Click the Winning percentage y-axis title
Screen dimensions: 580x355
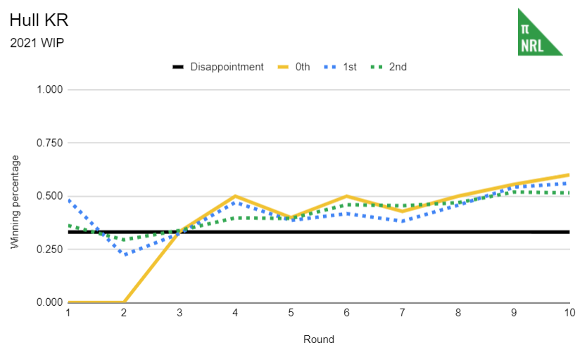pyautogui.click(x=15, y=202)
